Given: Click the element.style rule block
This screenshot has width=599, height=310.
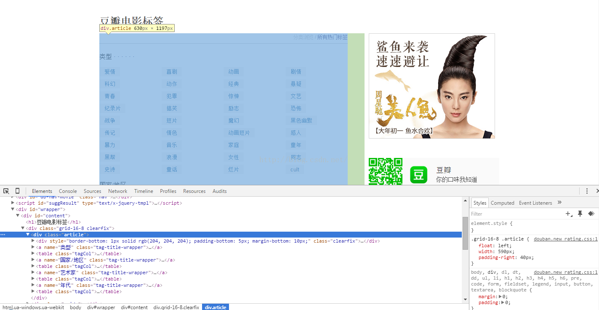Looking at the screenshot, I should [534, 227].
